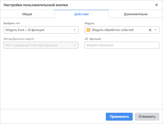Apply settings with the Применить button
The image size is (163, 124).
(x=119, y=117)
